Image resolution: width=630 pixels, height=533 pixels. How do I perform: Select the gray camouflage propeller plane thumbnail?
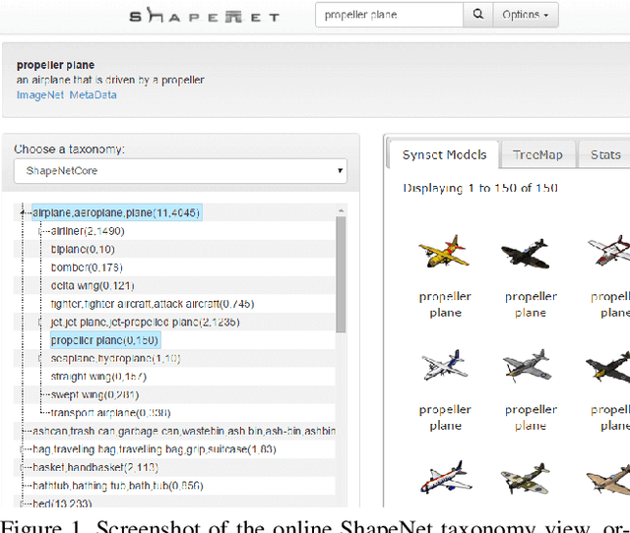(530, 253)
